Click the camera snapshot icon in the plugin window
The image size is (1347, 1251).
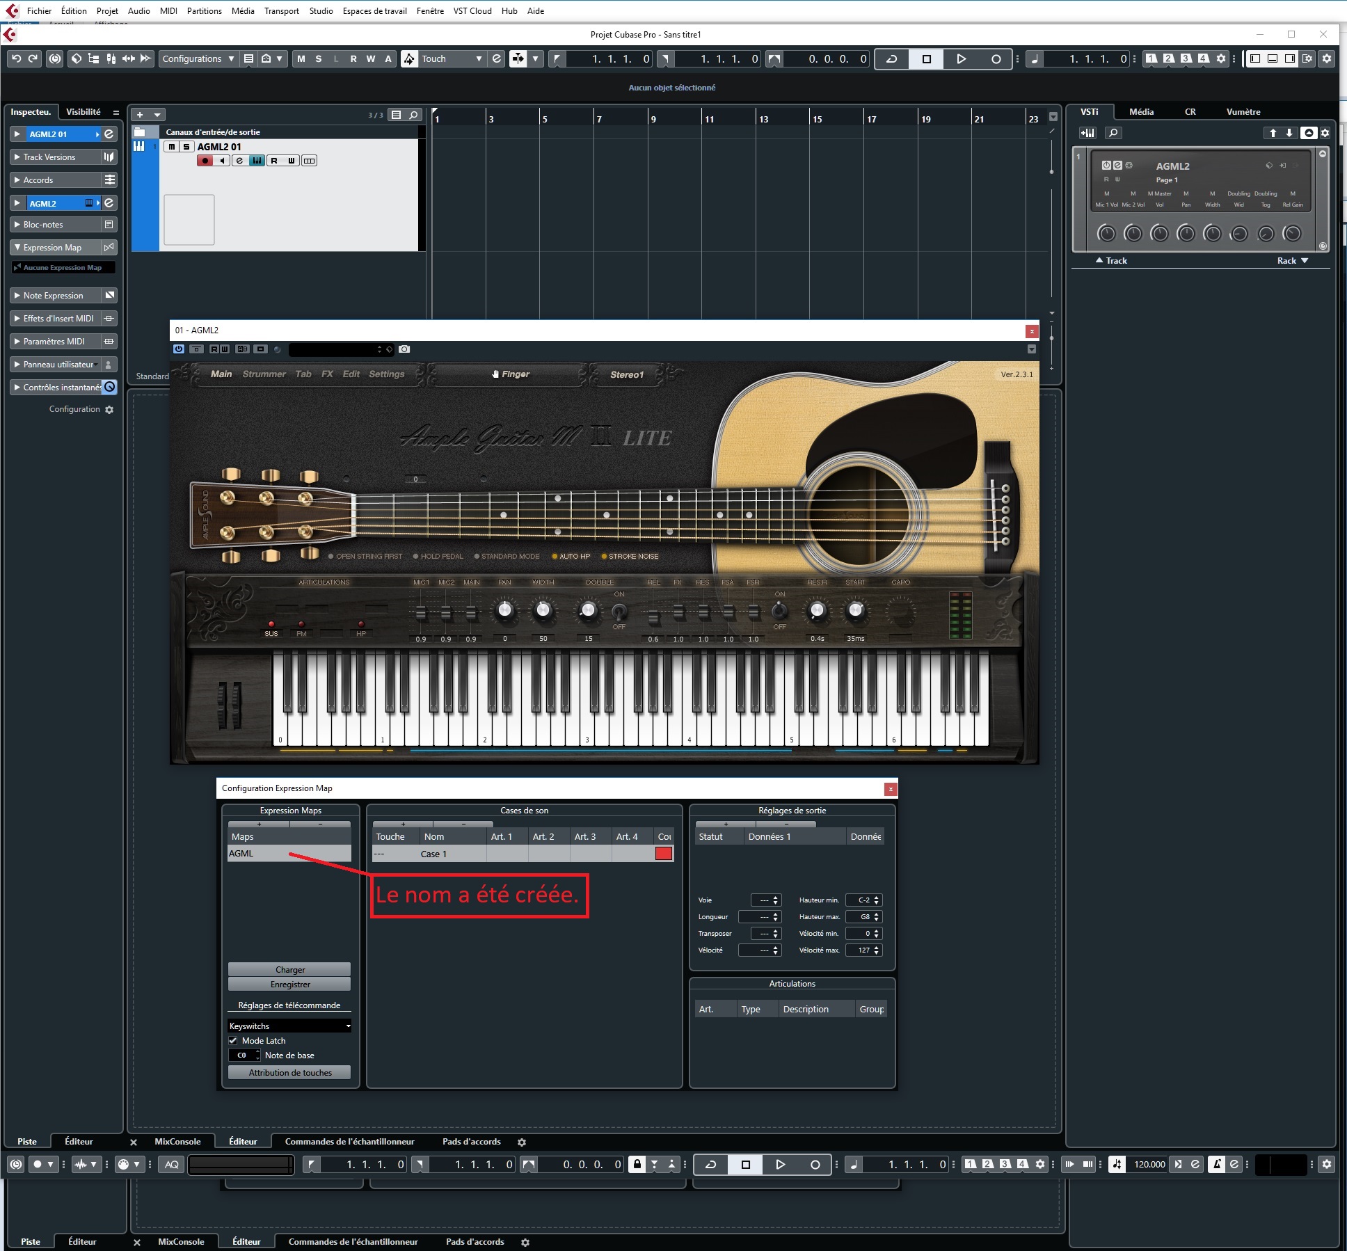[x=404, y=349]
